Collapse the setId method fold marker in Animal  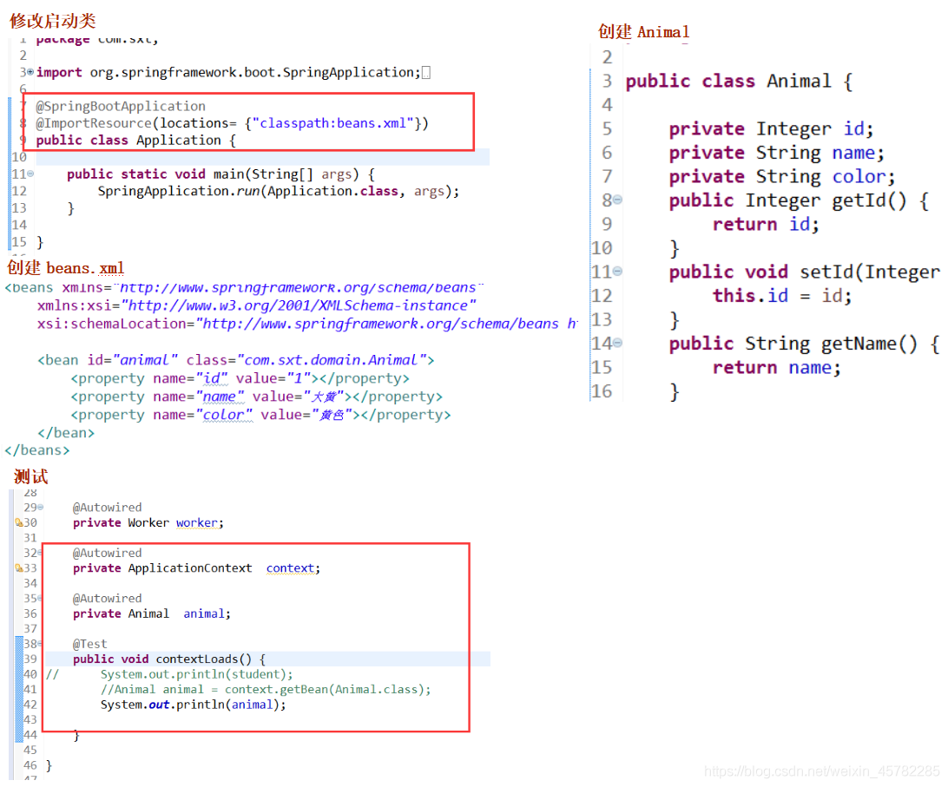tap(618, 272)
